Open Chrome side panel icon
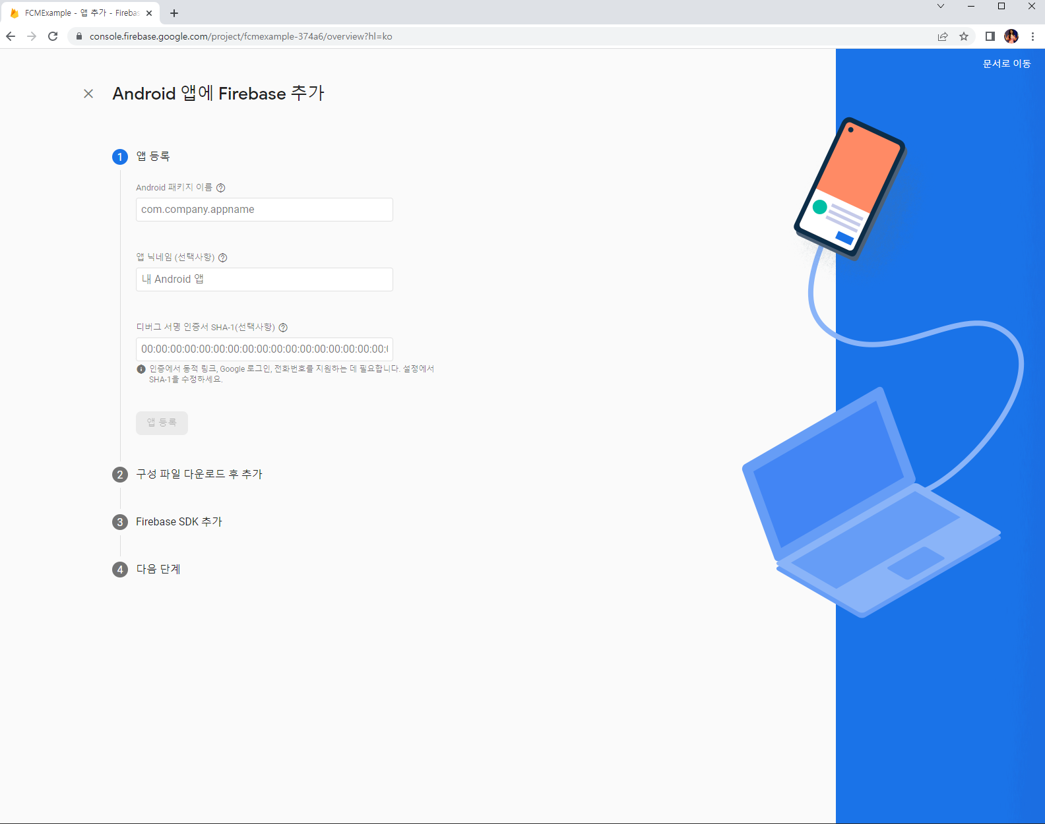 (990, 36)
